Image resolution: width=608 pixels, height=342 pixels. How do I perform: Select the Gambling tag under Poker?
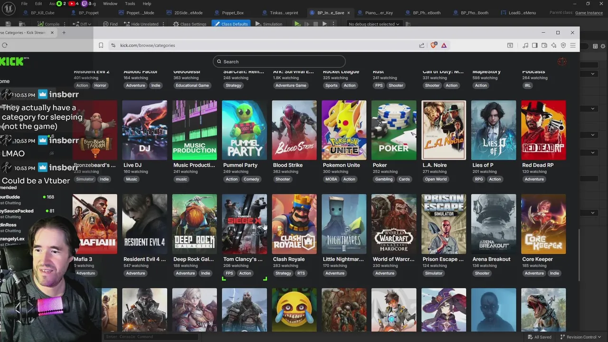point(384,180)
